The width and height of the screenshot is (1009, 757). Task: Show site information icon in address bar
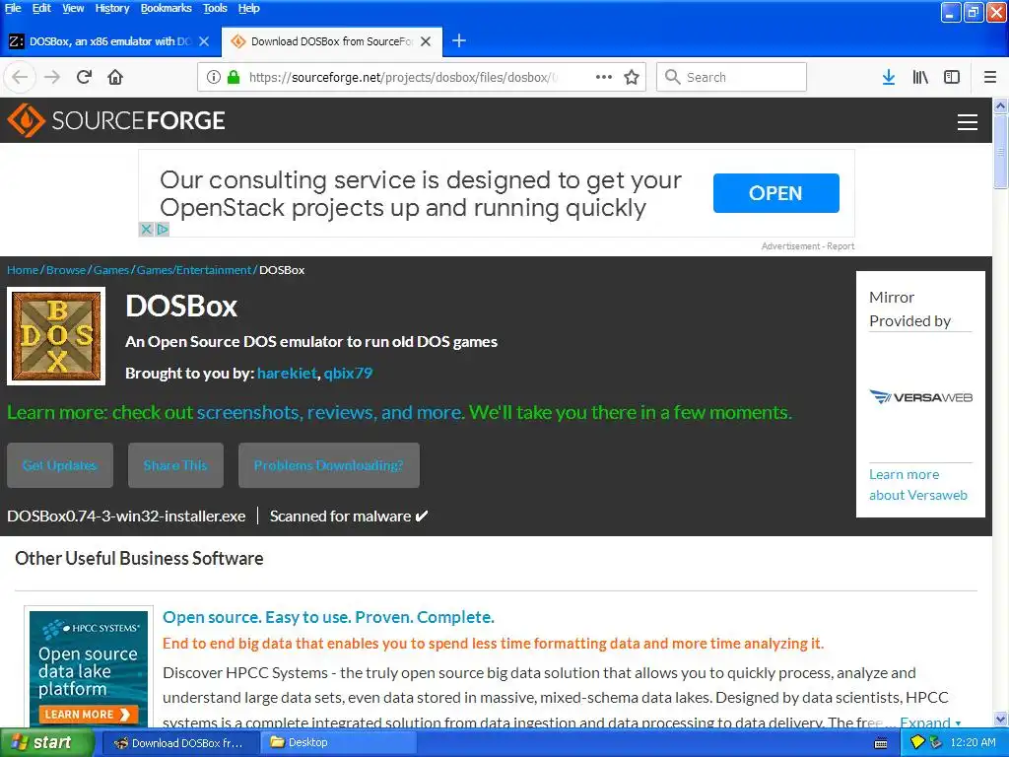[x=214, y=77]
